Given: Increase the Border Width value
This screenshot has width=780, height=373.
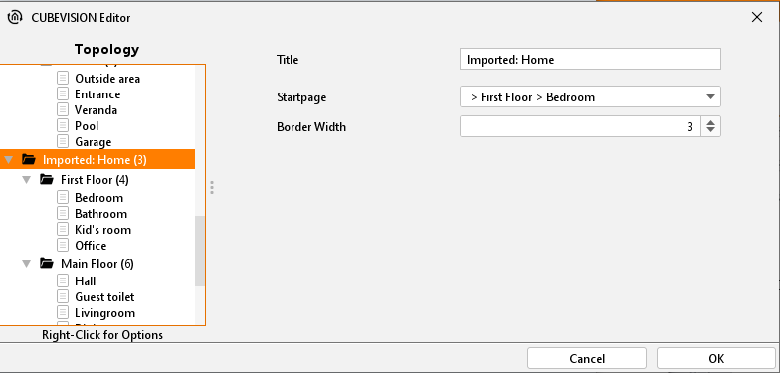Looking at the screenshot, I should (x=710, y=122).
